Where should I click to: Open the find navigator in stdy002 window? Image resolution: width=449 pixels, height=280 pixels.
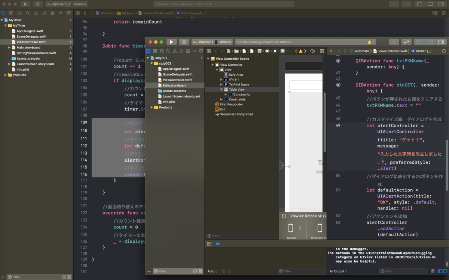coord(168,51)
